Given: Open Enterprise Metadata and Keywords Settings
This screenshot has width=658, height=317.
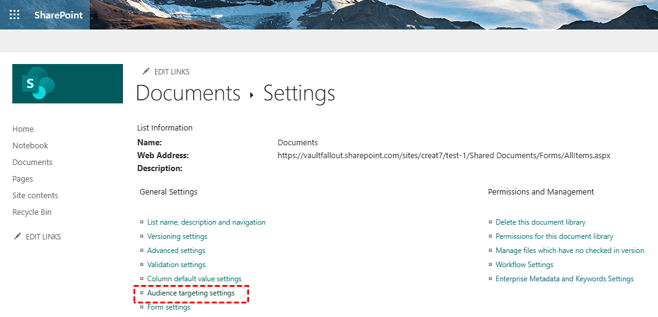Looking at the screenshot, I should click(x=565, y=279).
